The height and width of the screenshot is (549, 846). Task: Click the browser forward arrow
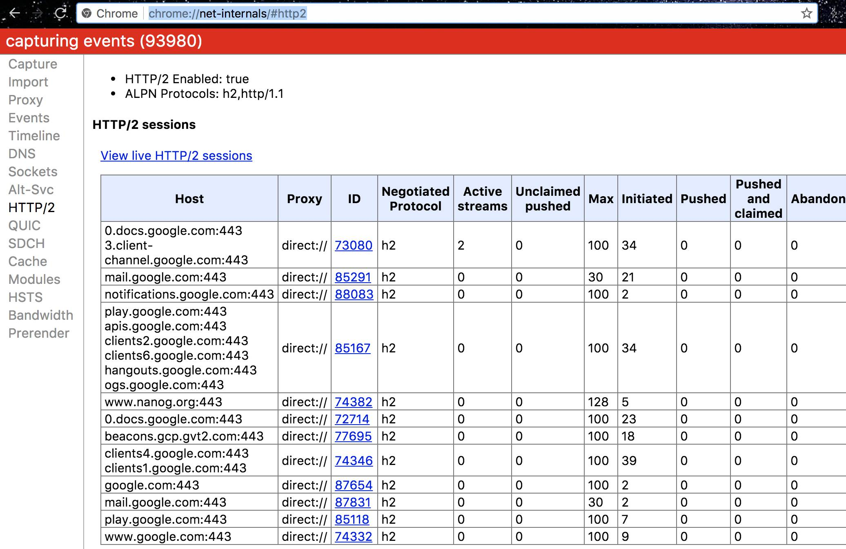pyautogui.click(x=38, y=13)
